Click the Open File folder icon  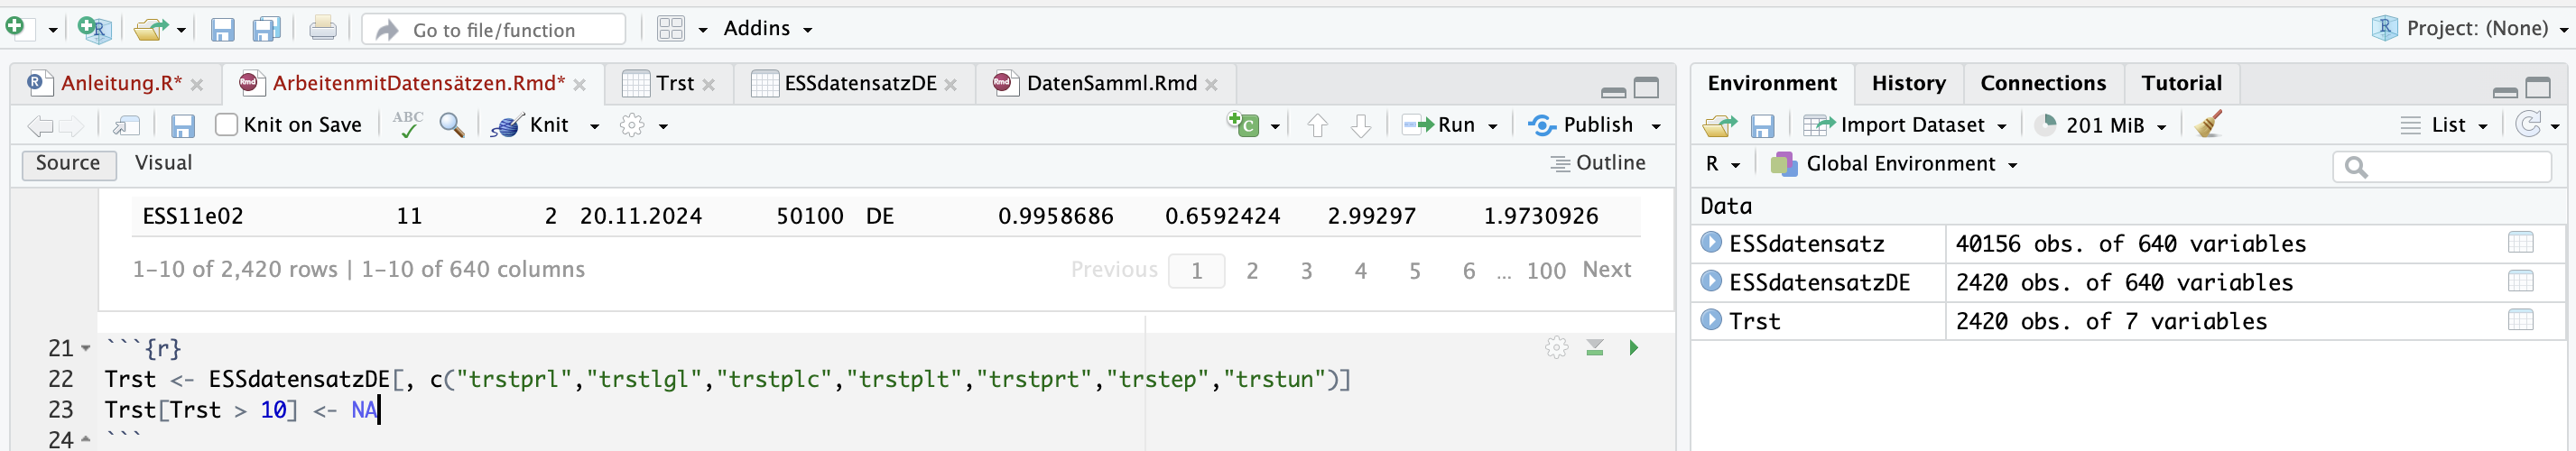click(x=151, y=29)
